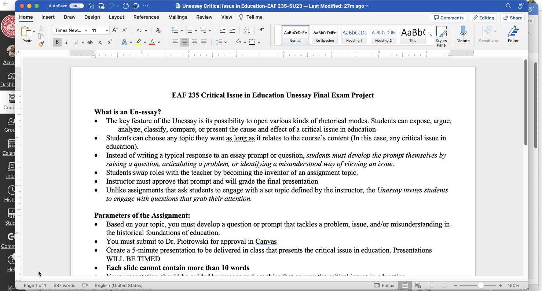Toggle bold formatting
This screenshot has width=542, height=291.
click(57, 42)
